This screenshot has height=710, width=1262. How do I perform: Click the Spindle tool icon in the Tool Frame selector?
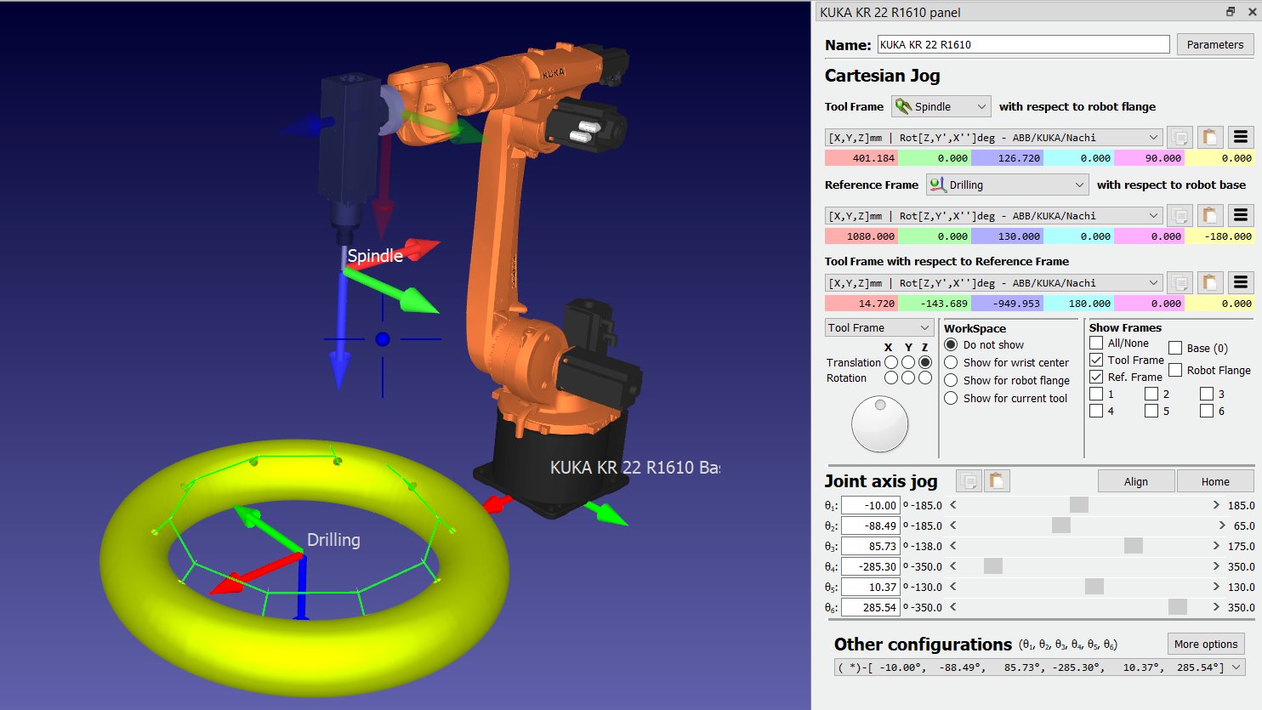(x=903, y=105)
